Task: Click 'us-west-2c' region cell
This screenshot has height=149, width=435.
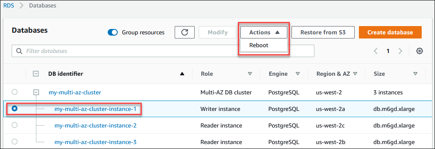Action: [330, 125]
